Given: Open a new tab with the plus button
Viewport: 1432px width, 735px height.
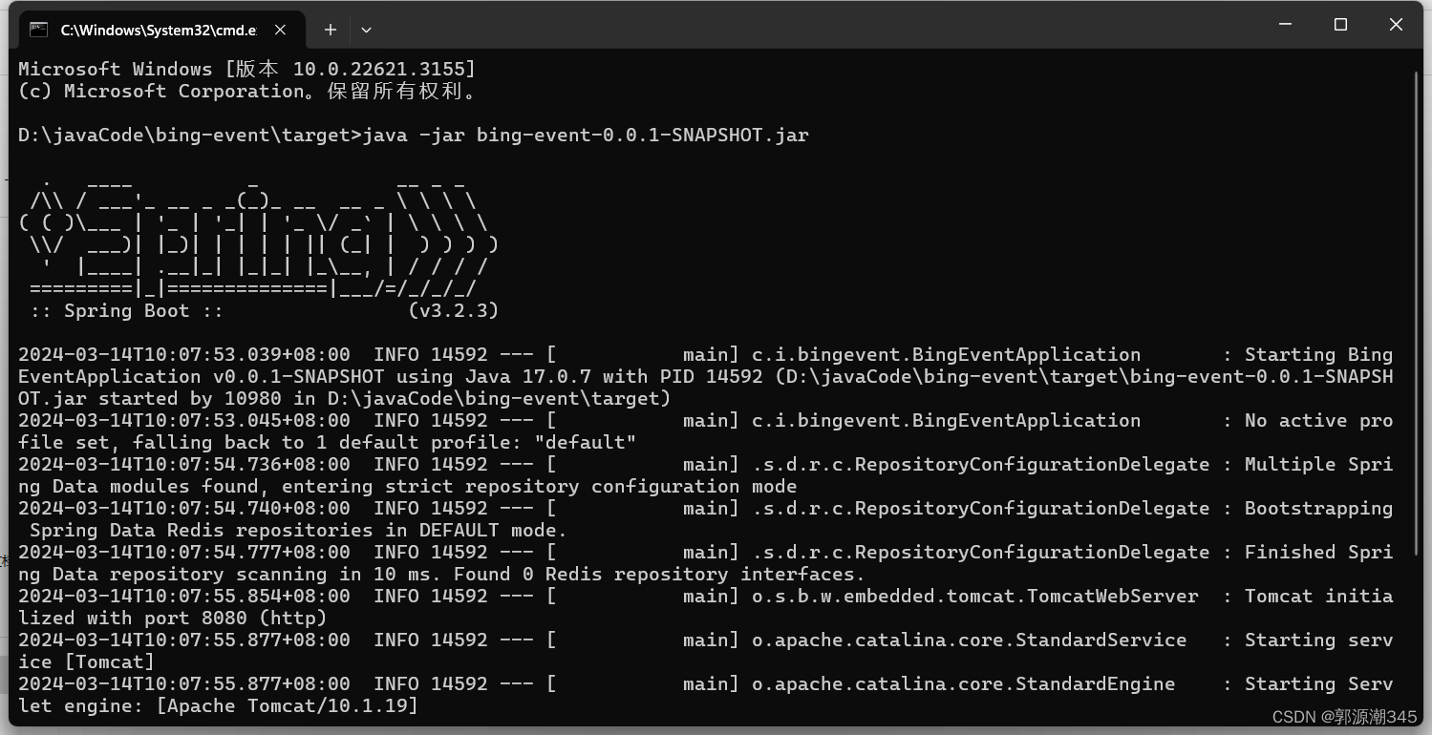Looking at the screenshot, I should (330, 30).
